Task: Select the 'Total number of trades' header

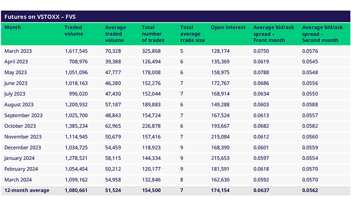Action: coord(153,33)
